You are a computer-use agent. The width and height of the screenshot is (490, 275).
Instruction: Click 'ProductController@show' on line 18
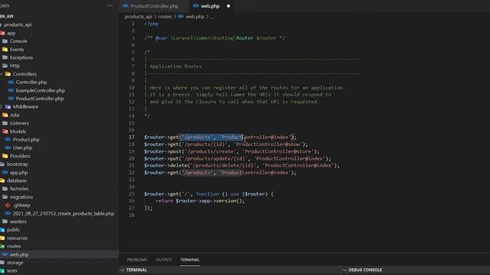click(x=268, y=144)
